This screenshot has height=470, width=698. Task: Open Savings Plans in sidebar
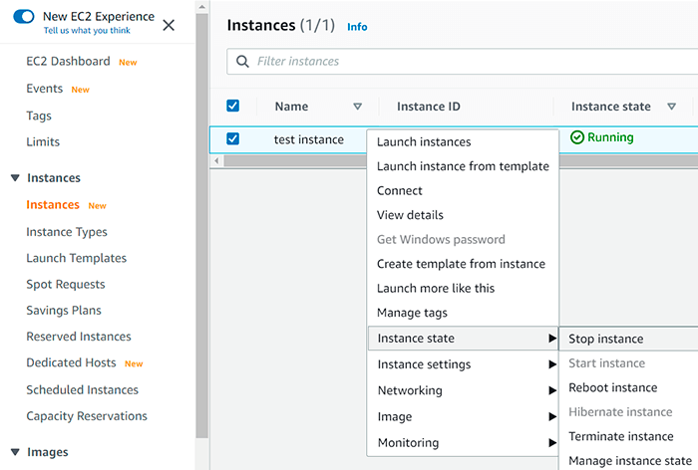pyautogui.click(x=64, y=310)
